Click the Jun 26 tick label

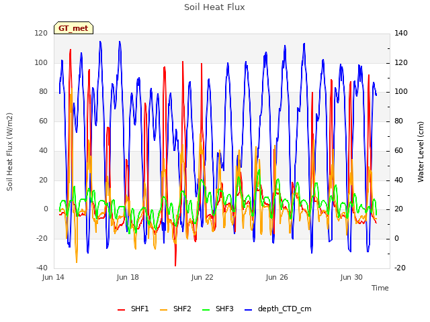(x=277, y=277)
